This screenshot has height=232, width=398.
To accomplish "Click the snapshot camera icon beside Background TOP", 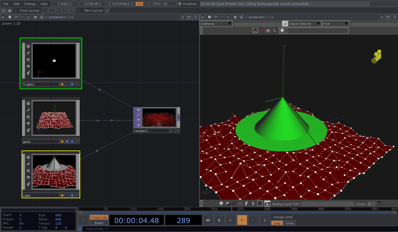I will coord(267,204).
